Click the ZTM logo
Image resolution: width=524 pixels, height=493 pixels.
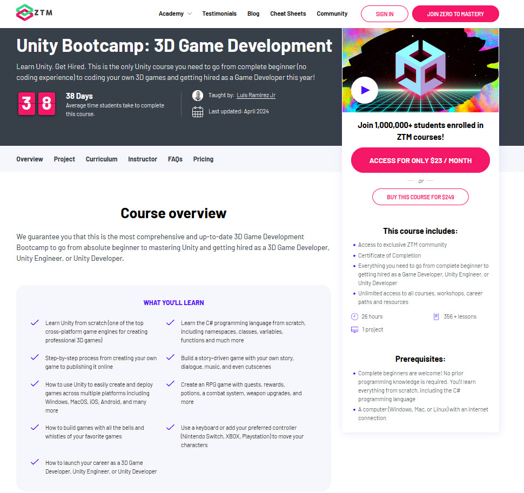click(x=34, y=13)
